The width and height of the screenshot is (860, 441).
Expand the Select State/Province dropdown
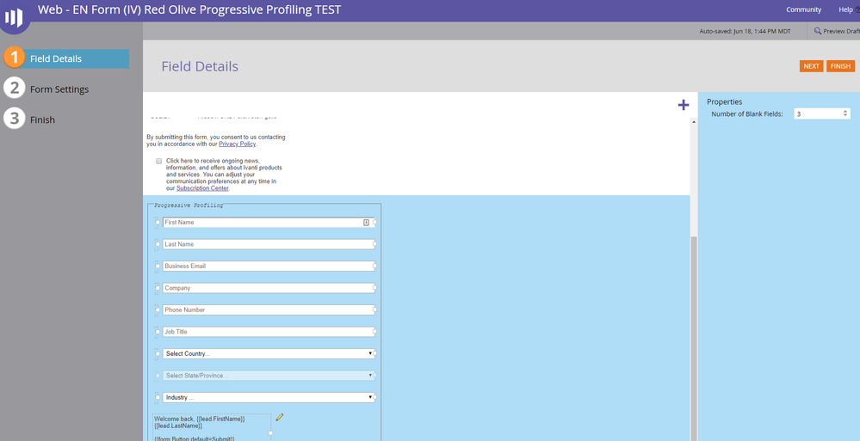coord(269,376)
